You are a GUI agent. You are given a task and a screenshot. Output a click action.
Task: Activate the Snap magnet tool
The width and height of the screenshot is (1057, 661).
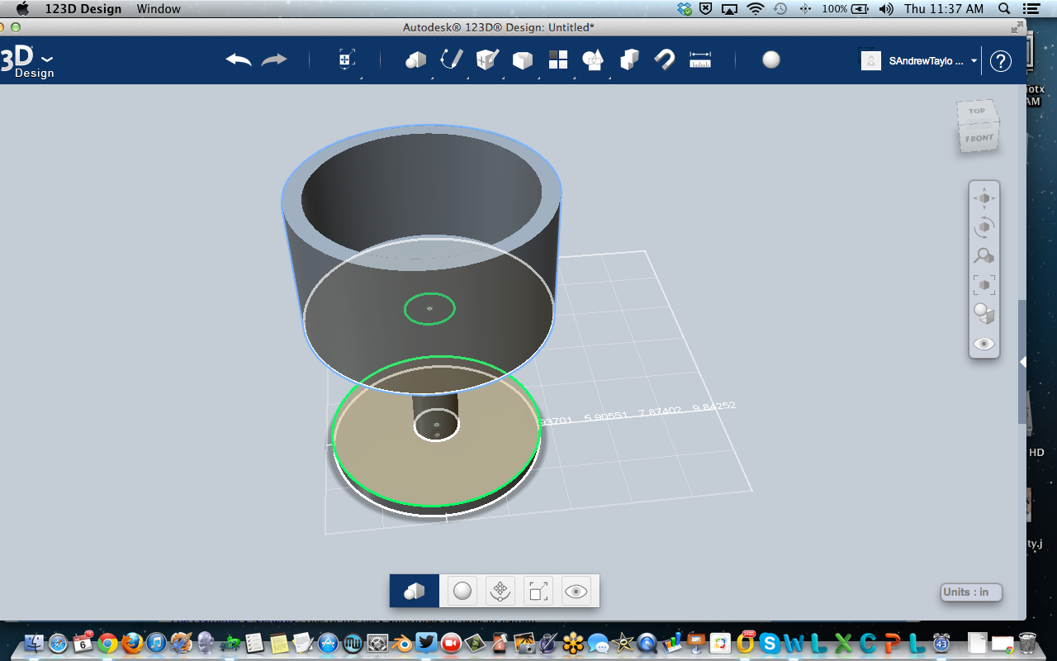coord(665,59)
